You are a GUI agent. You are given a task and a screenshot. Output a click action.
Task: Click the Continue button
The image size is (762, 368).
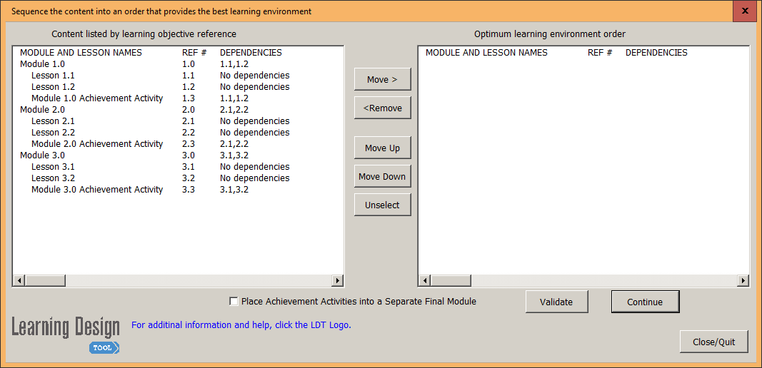[x=645, y=302]
